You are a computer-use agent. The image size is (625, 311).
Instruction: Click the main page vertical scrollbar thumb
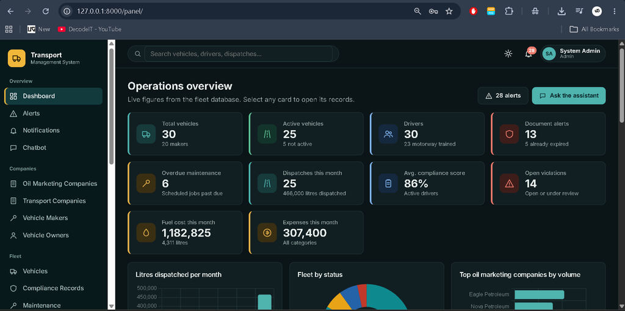(621, 86)
